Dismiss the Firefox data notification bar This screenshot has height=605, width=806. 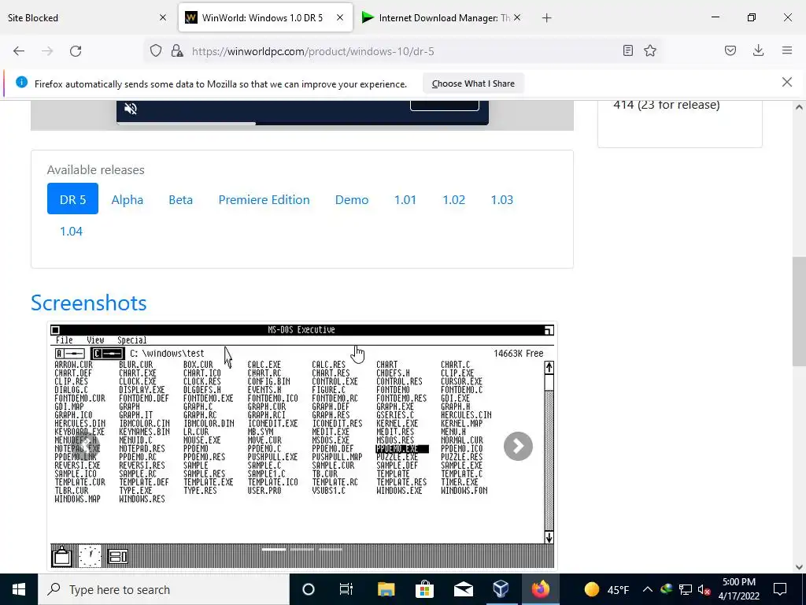pyautogui.click(x=787, y=82)
